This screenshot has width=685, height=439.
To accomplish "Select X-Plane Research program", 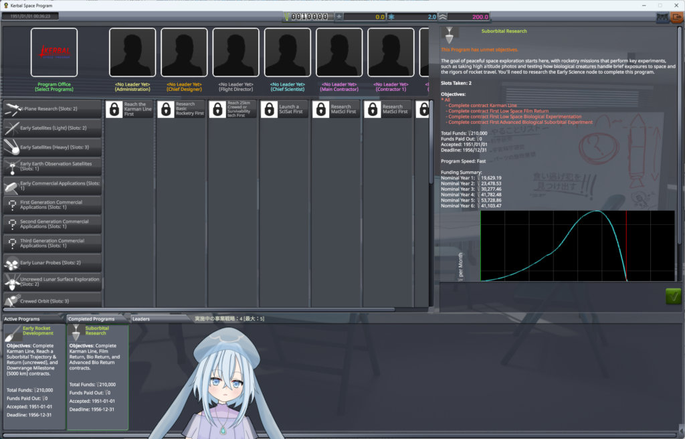I will 53,109.
